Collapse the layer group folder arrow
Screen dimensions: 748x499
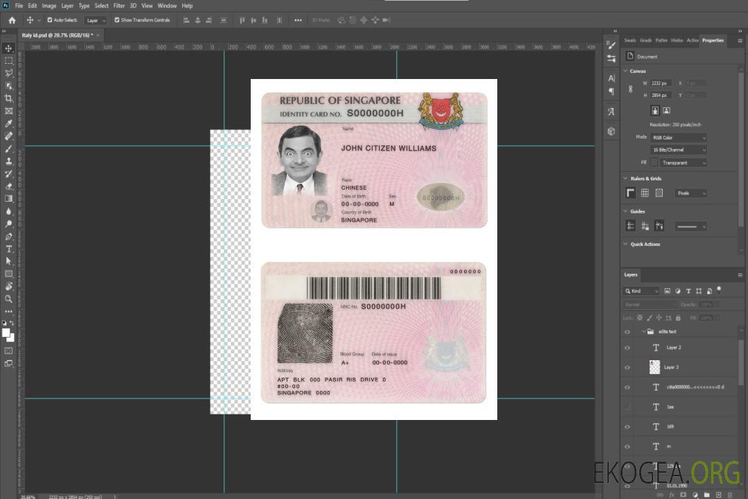(643, 331)
